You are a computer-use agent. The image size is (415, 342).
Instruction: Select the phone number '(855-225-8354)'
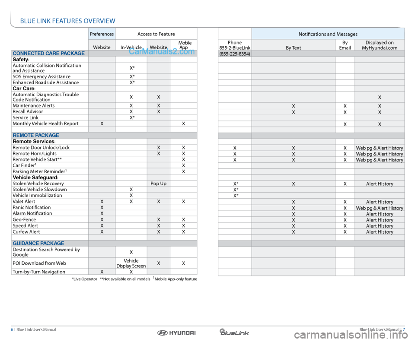235,54
